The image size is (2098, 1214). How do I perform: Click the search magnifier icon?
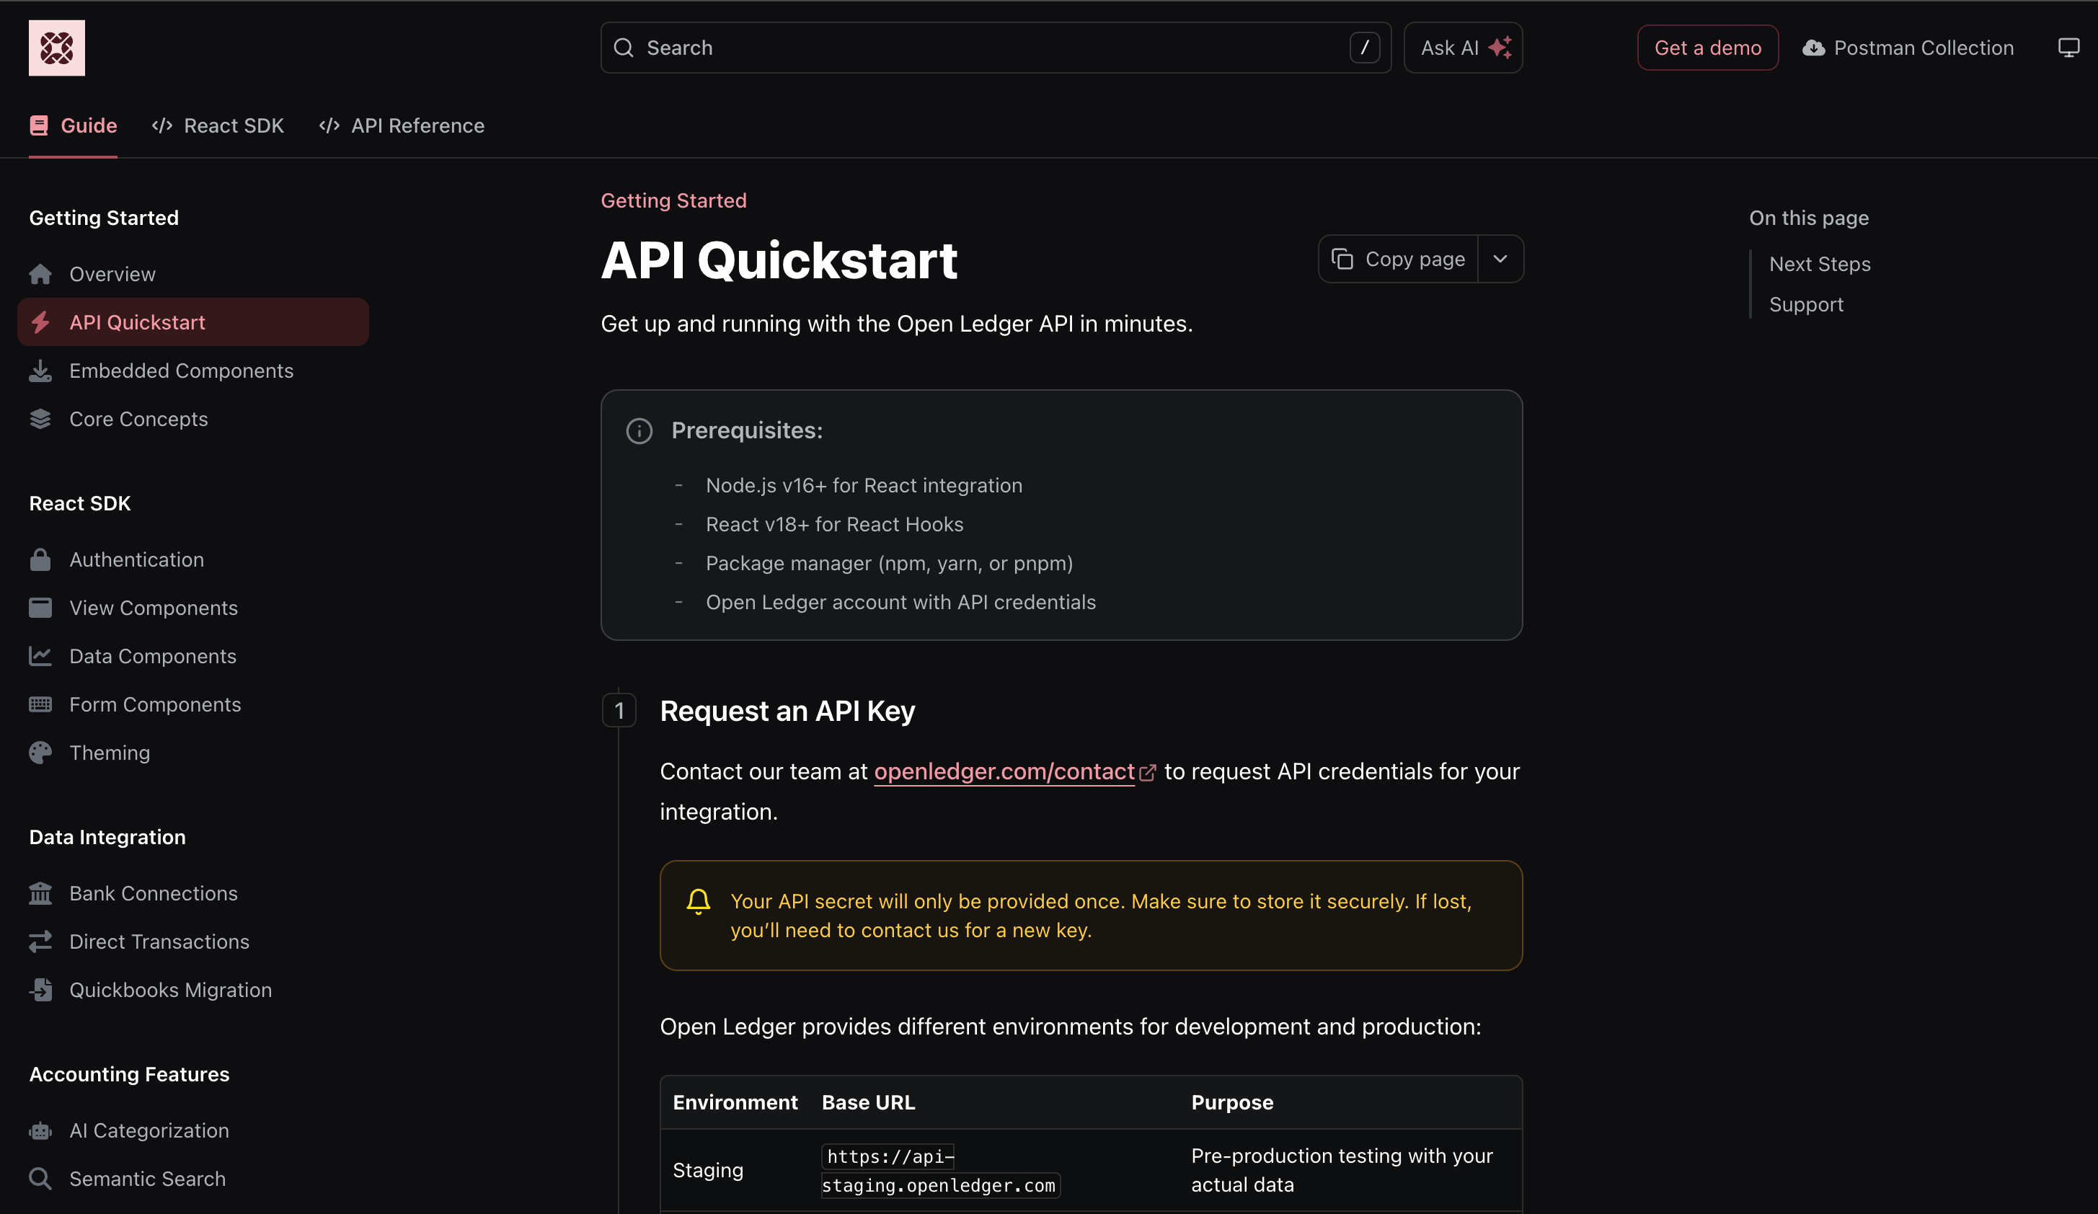(624, 48)
